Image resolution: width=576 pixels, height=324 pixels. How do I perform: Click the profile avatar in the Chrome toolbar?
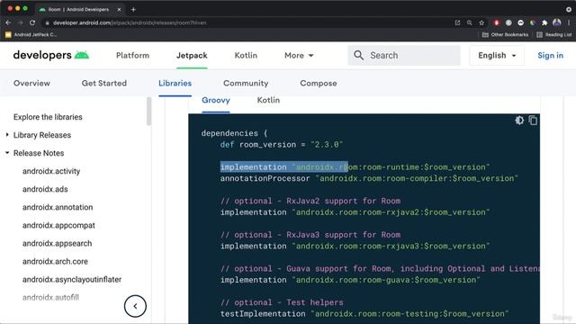pos(557,22)
